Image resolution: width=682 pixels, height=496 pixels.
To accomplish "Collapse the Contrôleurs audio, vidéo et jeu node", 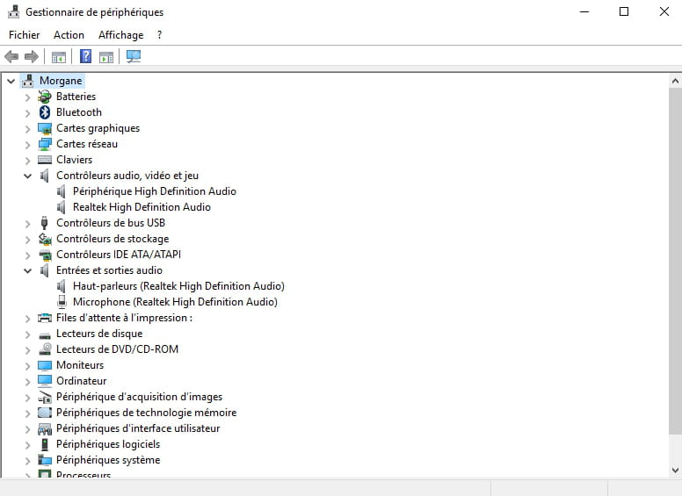I will [27, 176].
